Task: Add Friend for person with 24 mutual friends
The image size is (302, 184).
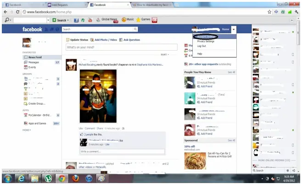Action: pos(206,134)
